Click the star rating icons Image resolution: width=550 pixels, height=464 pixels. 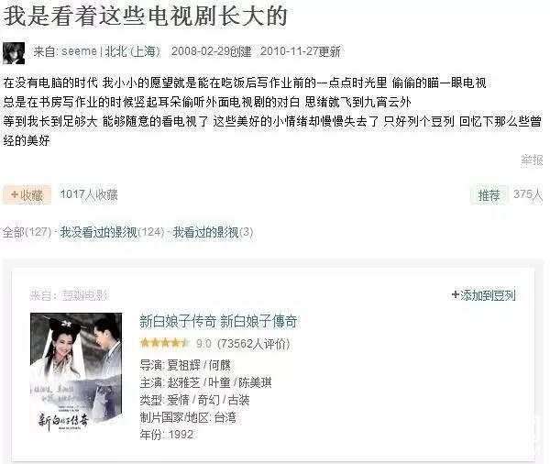coord(164,343)
